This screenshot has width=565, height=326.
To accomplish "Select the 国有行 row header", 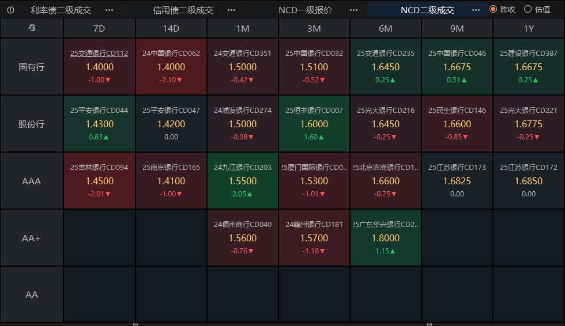I will (x=32, y=67).
